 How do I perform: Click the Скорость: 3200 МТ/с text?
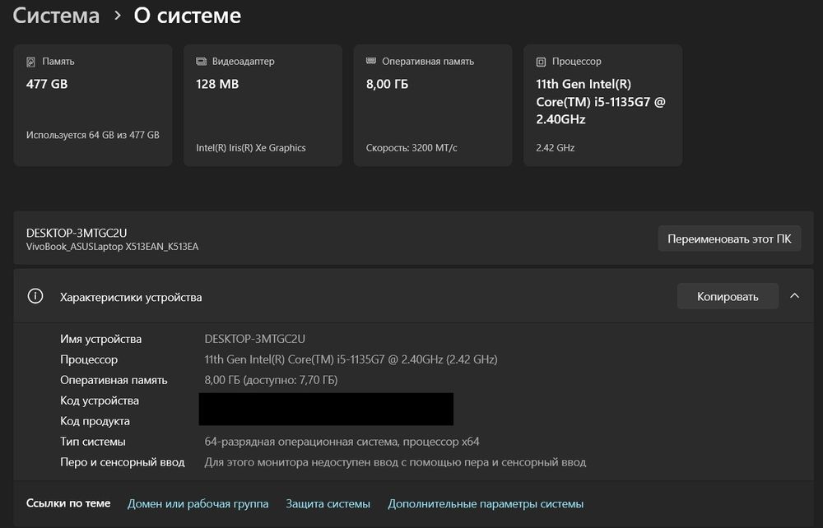click(x=411, y=148)
